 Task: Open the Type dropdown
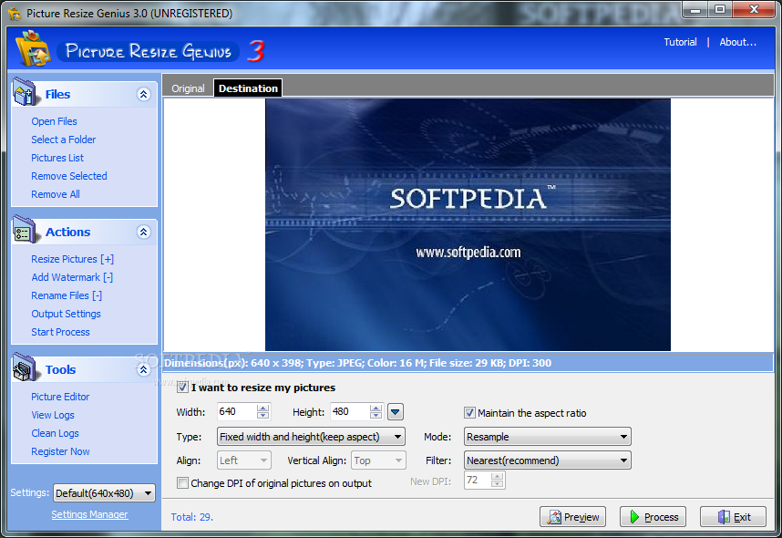pyautogui.click(x=311, y=437)
